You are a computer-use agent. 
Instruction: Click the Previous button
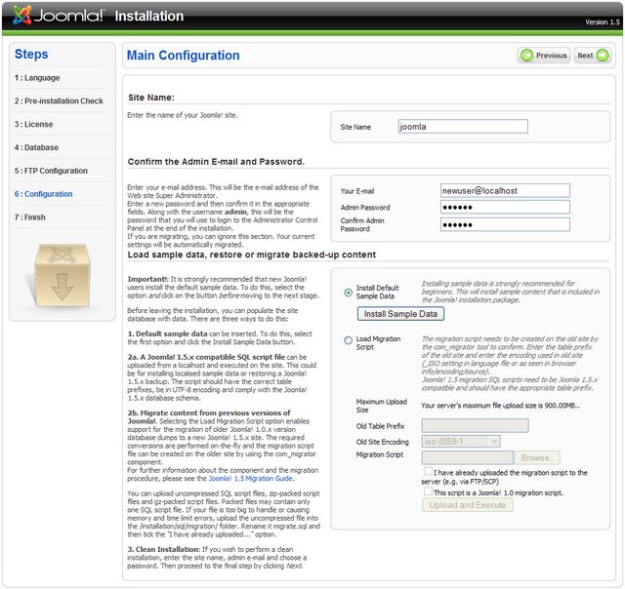(544, 56)
